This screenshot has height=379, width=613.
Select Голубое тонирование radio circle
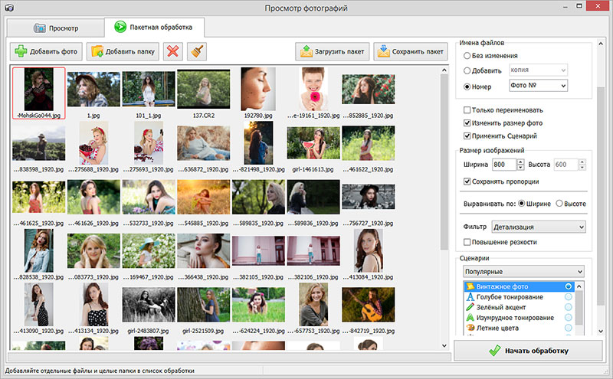point(569,297)
